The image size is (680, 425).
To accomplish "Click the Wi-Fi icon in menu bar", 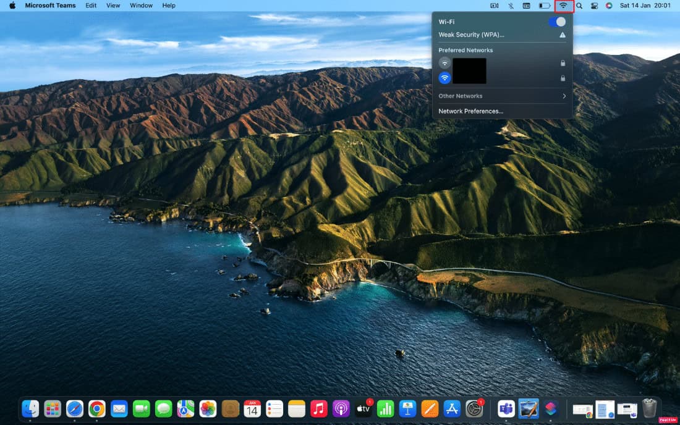I will tap(563, 6).
